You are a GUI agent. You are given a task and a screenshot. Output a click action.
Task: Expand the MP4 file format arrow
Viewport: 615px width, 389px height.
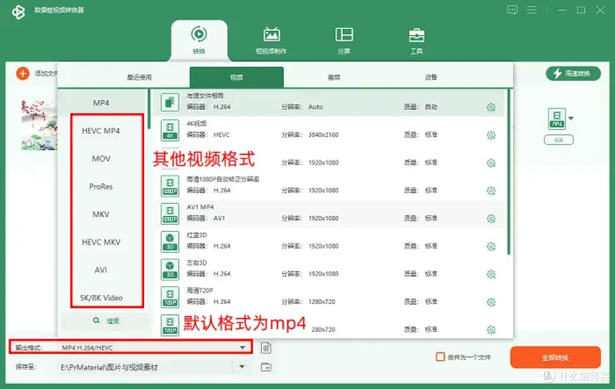(571, 118)
